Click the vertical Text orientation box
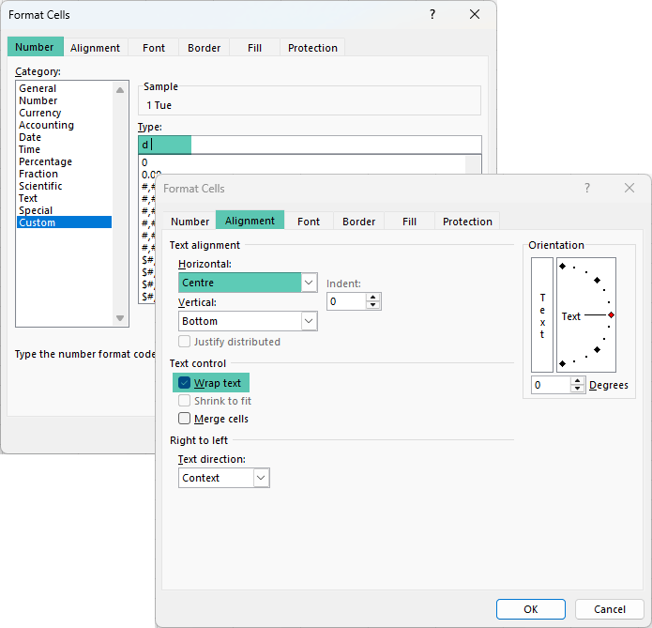 [x=542, y=314]
